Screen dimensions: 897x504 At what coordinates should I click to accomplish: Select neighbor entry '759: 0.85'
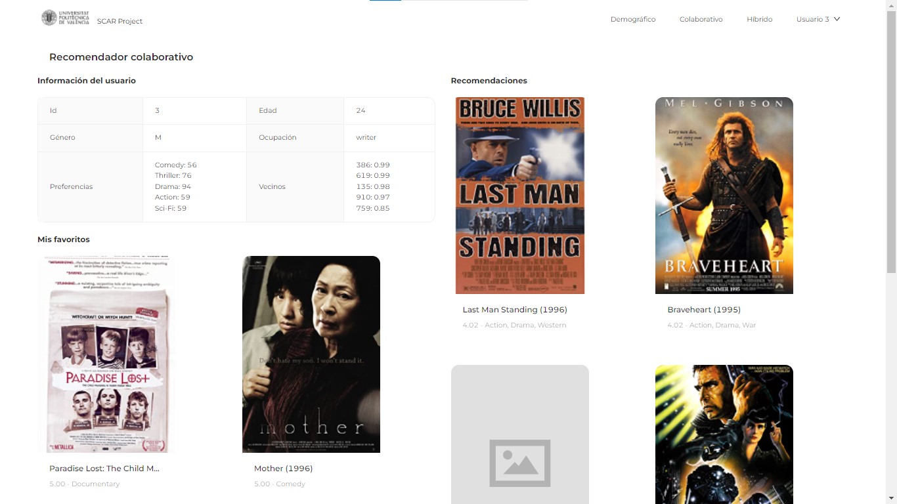click(373, 208)
